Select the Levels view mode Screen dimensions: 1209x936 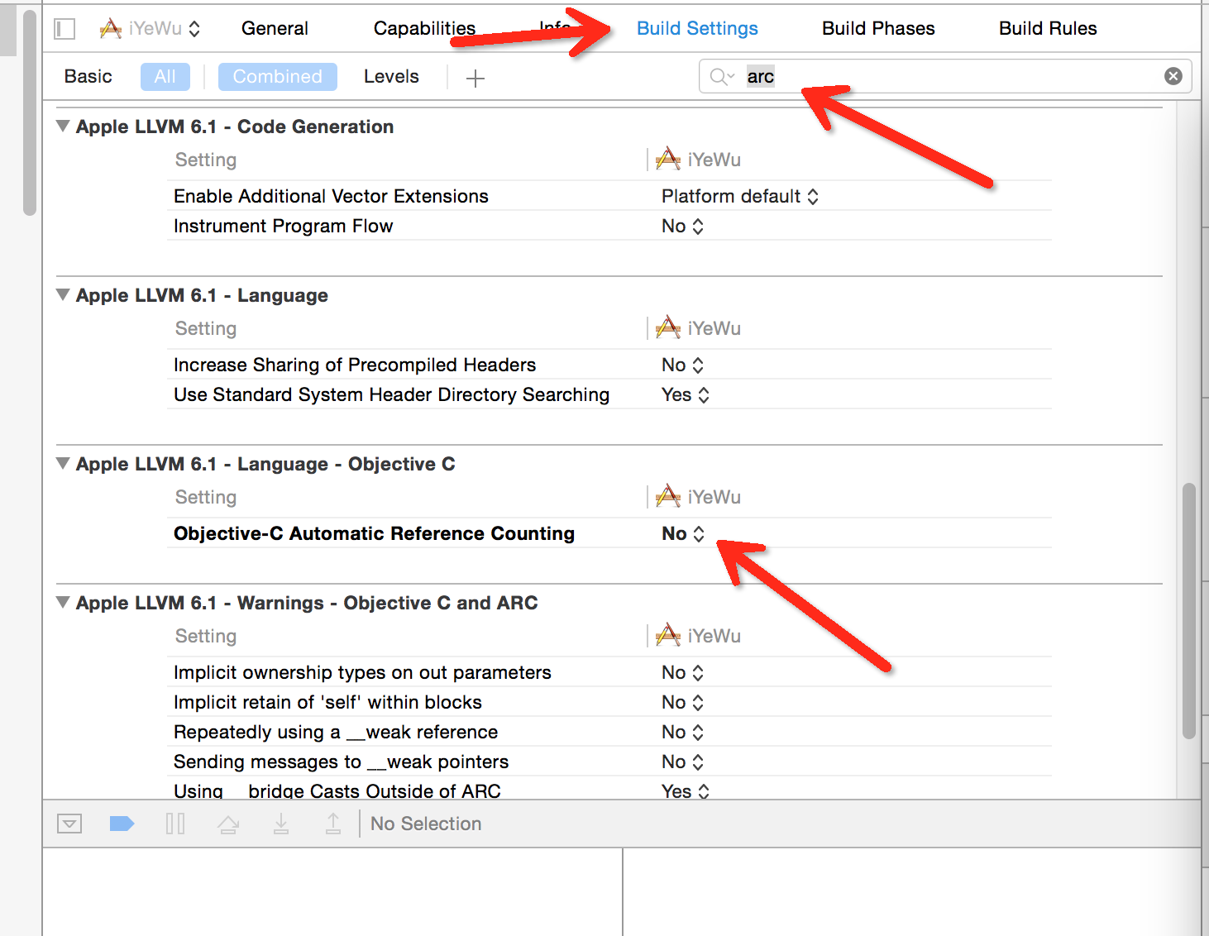point(391,77)
